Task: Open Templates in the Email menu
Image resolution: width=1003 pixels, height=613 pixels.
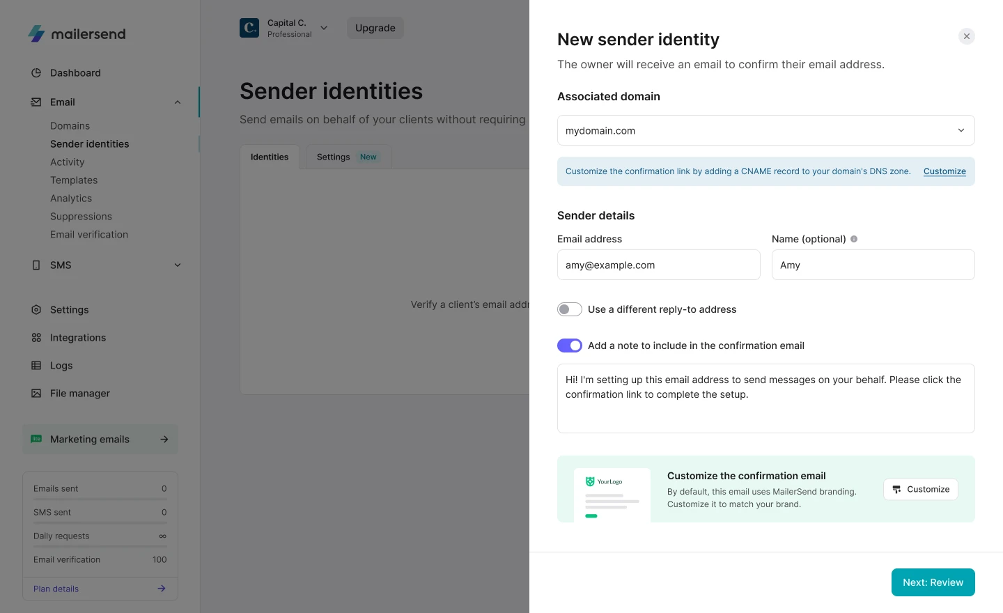Action: [x=74, y=180]
